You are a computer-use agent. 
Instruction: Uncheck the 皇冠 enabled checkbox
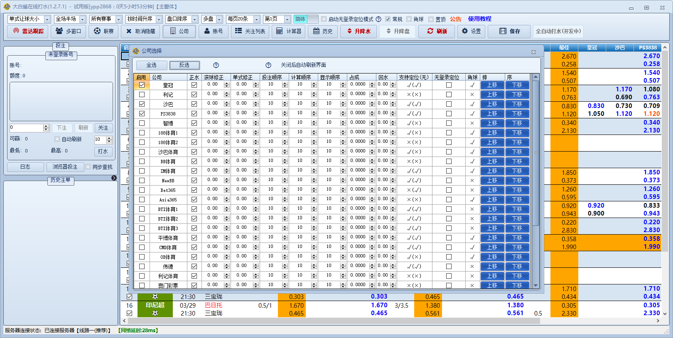(142, 85)
